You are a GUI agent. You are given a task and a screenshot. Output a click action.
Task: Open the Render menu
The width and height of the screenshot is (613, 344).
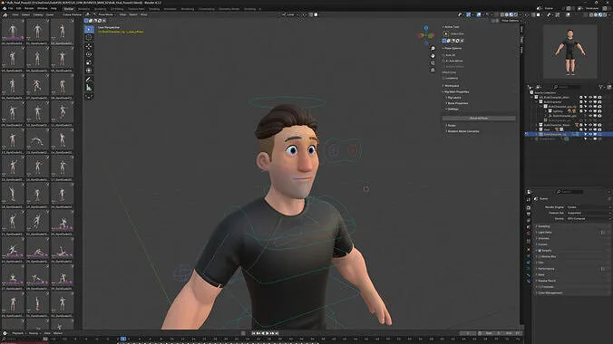click(29, 8)
